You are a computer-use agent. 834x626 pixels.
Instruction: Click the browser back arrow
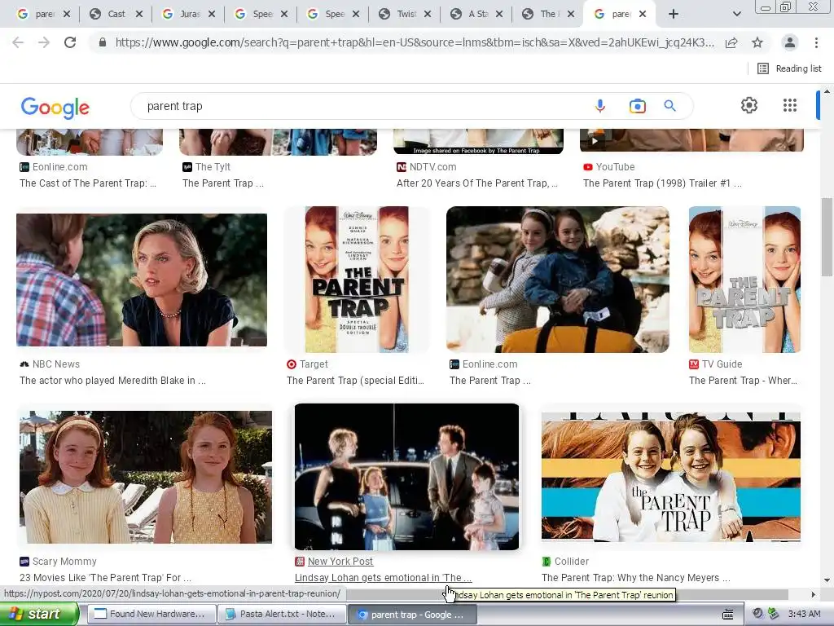[x=18, y=42]
